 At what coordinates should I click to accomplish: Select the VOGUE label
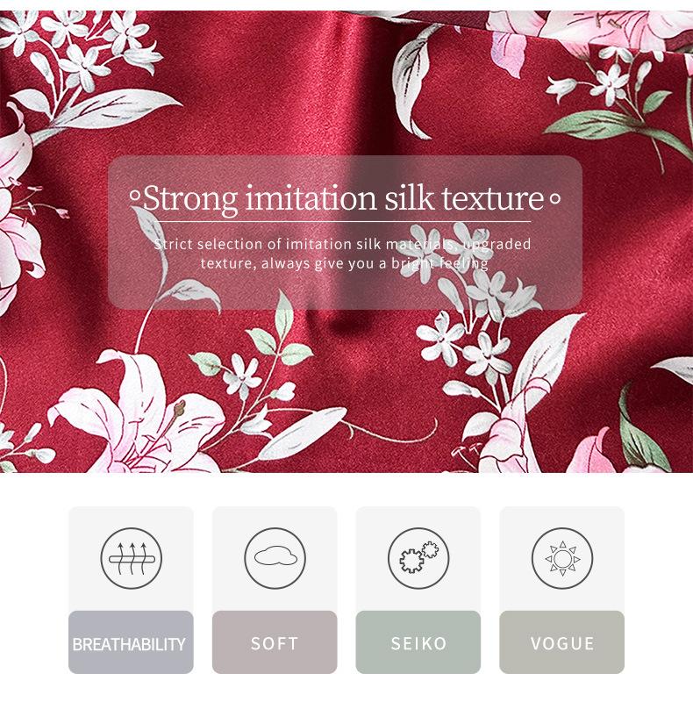pyautogui.click(x=562, y=644)
